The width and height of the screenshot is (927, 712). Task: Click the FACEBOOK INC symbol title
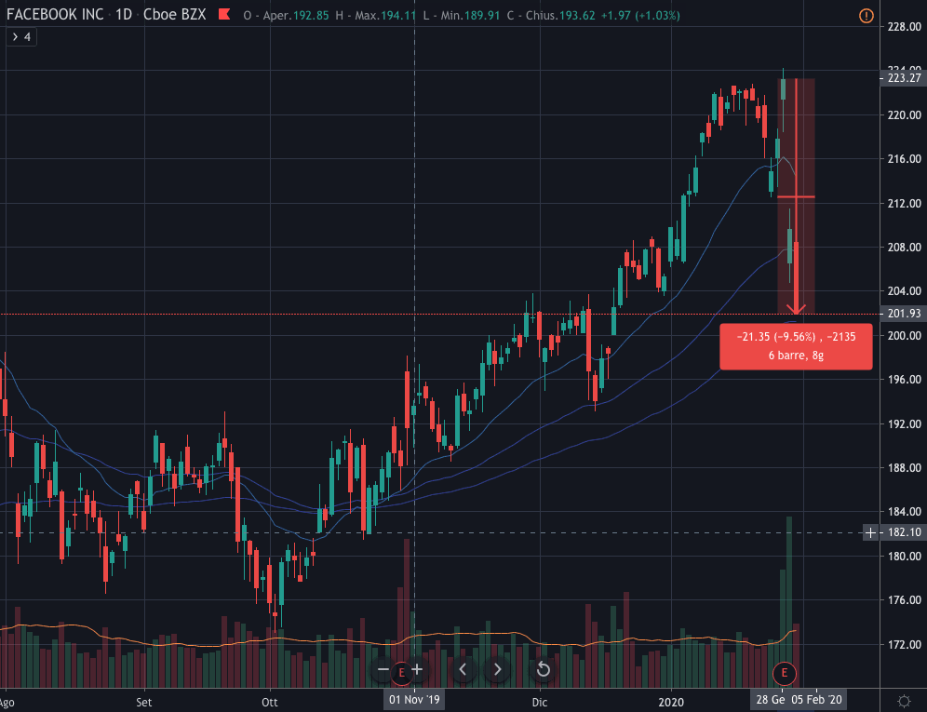tap(55, 16)
